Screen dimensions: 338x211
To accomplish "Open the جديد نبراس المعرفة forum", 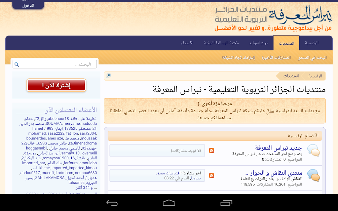I will [x=278, y=148].
